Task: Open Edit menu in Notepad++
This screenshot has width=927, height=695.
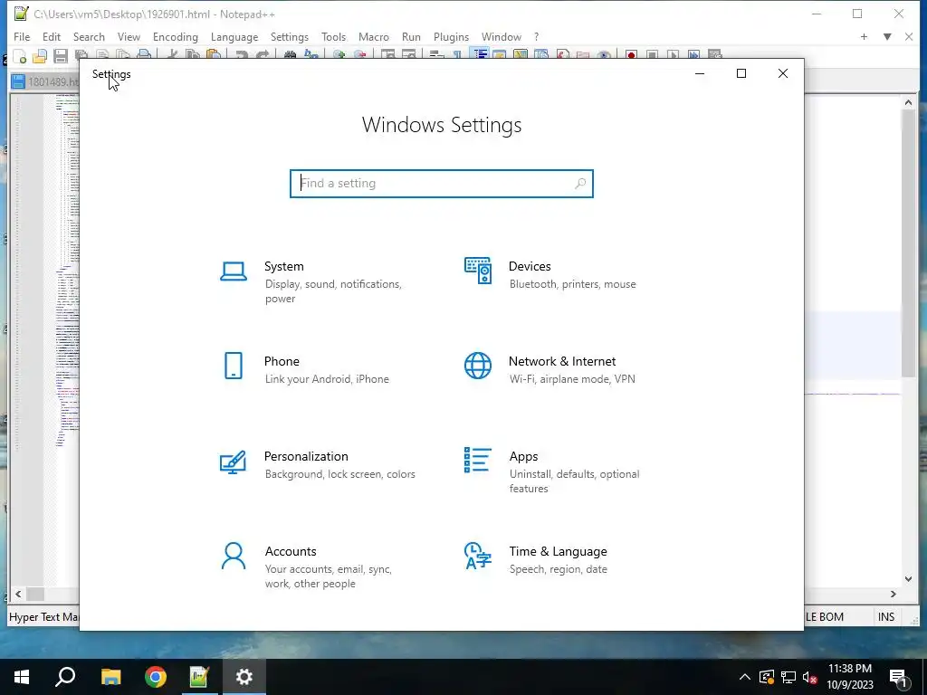Action: click(x=52, y=36)
